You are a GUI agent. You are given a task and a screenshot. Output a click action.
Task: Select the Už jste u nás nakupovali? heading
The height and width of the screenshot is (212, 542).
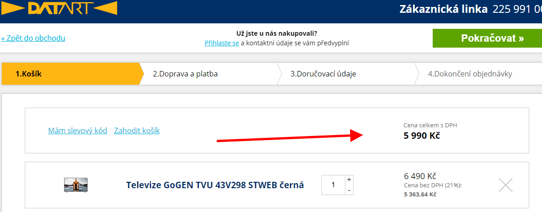(277, 34)
